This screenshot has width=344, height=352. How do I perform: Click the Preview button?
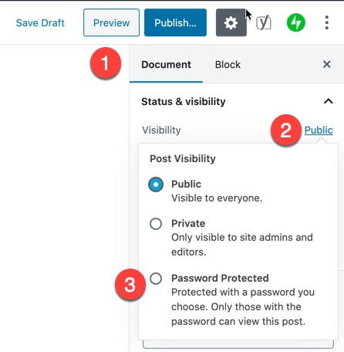(111, 22)
